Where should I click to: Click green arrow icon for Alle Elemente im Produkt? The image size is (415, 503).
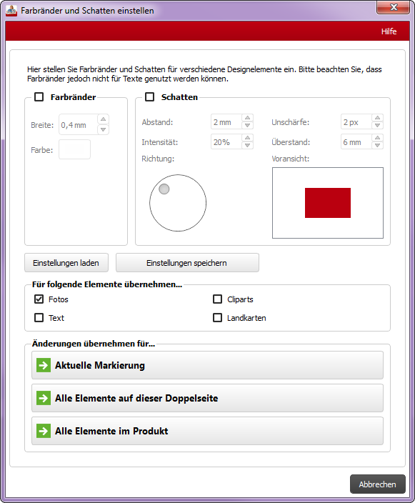[44, 431]
